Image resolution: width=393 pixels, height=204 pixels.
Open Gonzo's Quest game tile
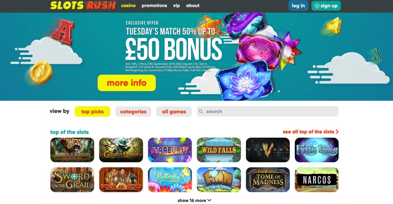pyautogui.click(x=121, y=150)
